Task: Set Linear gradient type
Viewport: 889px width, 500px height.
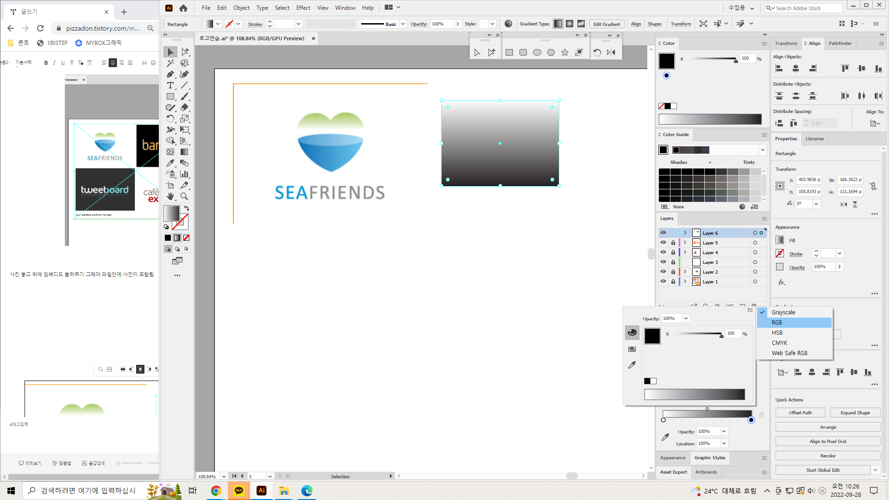Action: [x=558, y=24]
